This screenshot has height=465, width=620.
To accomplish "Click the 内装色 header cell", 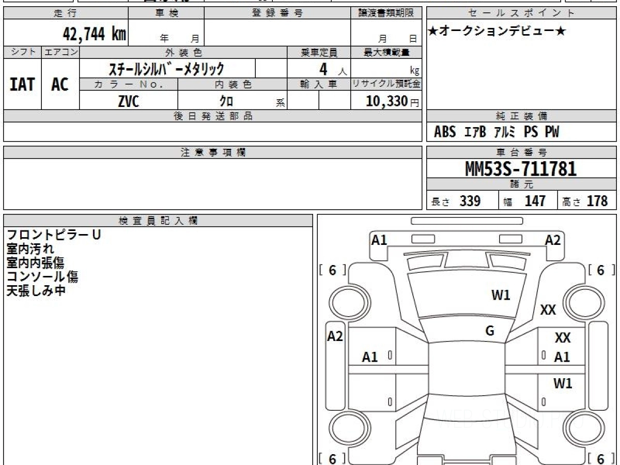I will pos(233,85).
